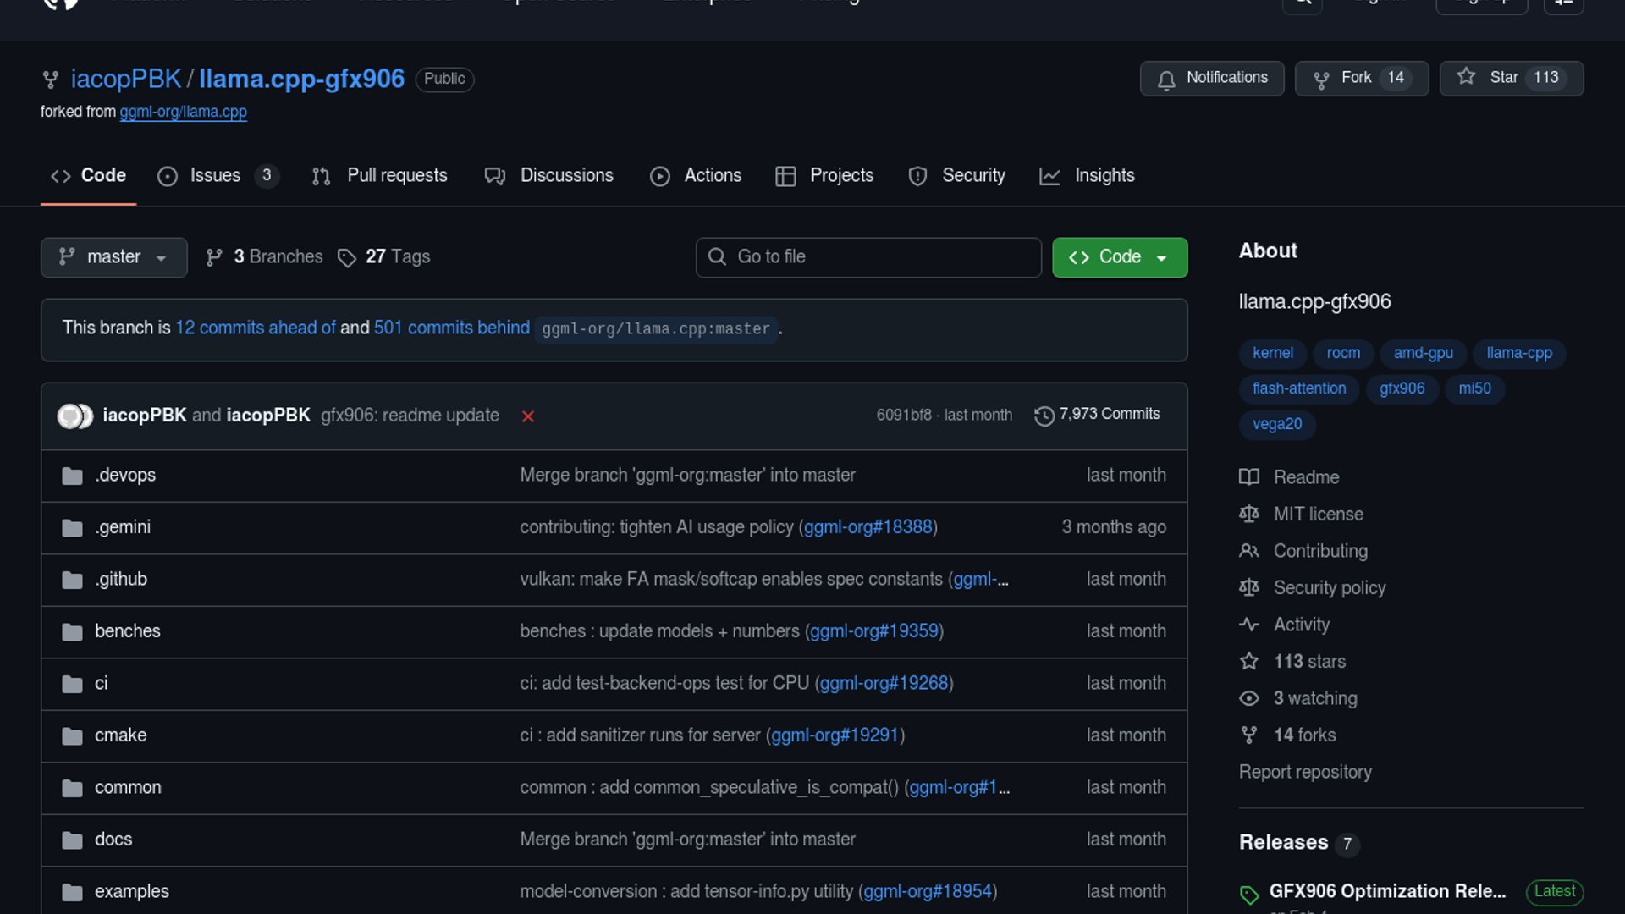Click the Tags label icon

[x=346, y=257]
